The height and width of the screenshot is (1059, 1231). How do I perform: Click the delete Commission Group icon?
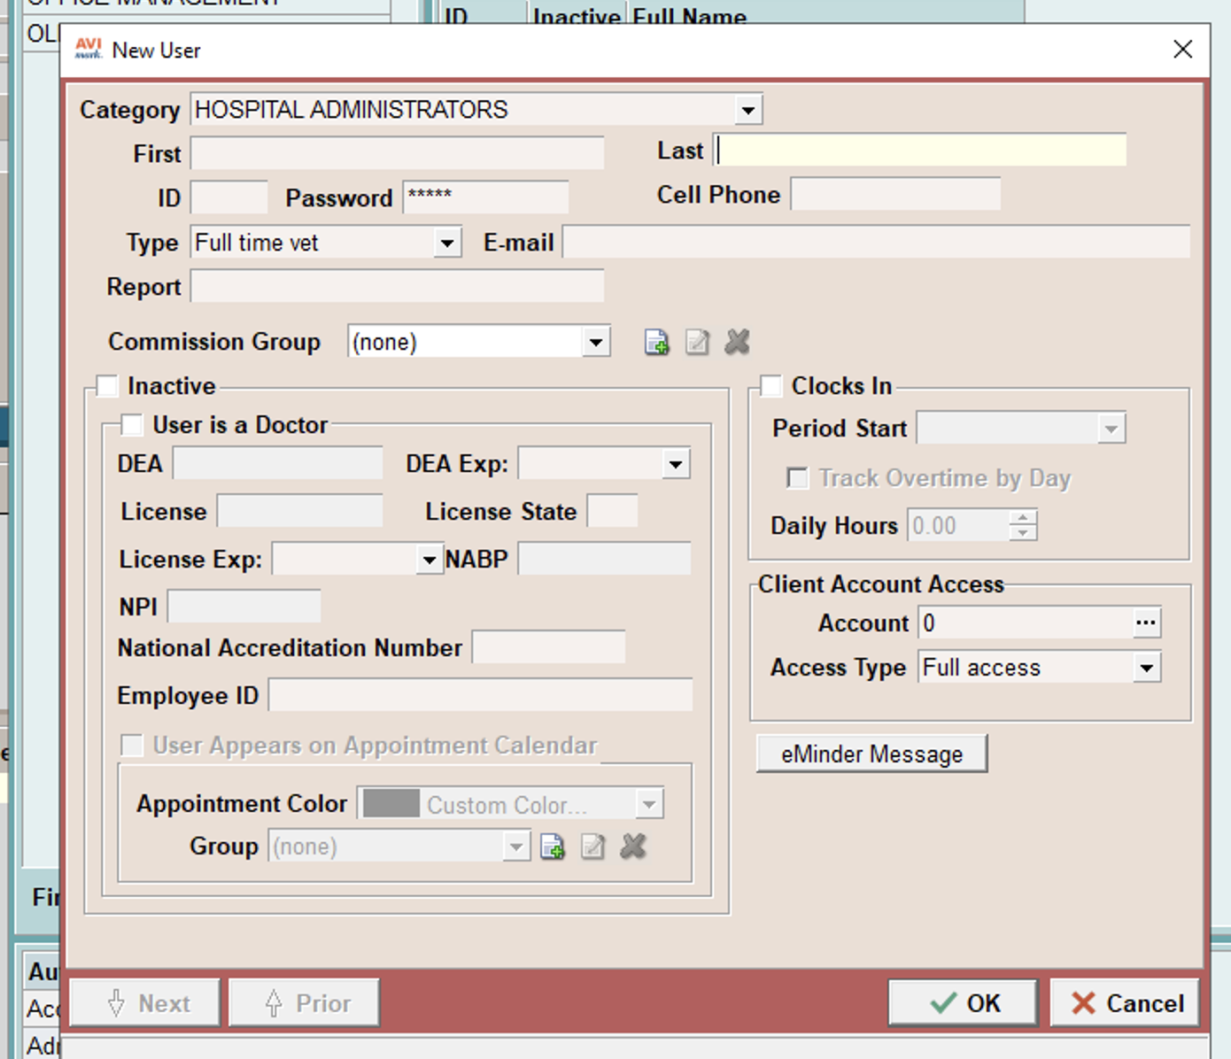pyautogui.click(x=737, y=342)
